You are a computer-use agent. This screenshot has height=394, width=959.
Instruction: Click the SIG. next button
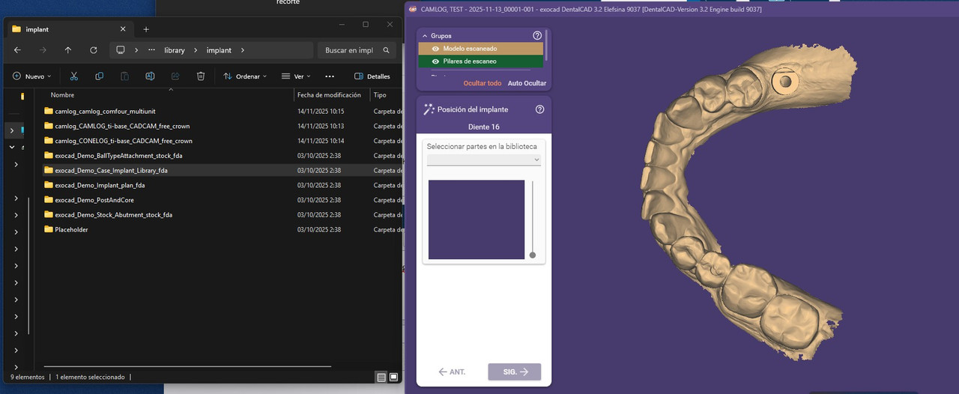[x=514, y=372]
